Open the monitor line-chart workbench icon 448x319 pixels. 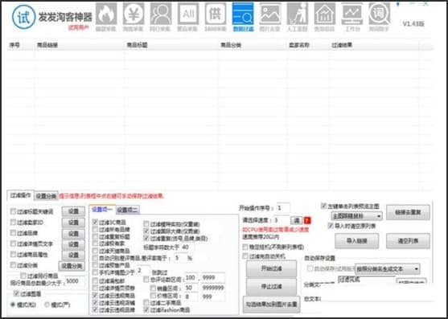coord(352,17)
